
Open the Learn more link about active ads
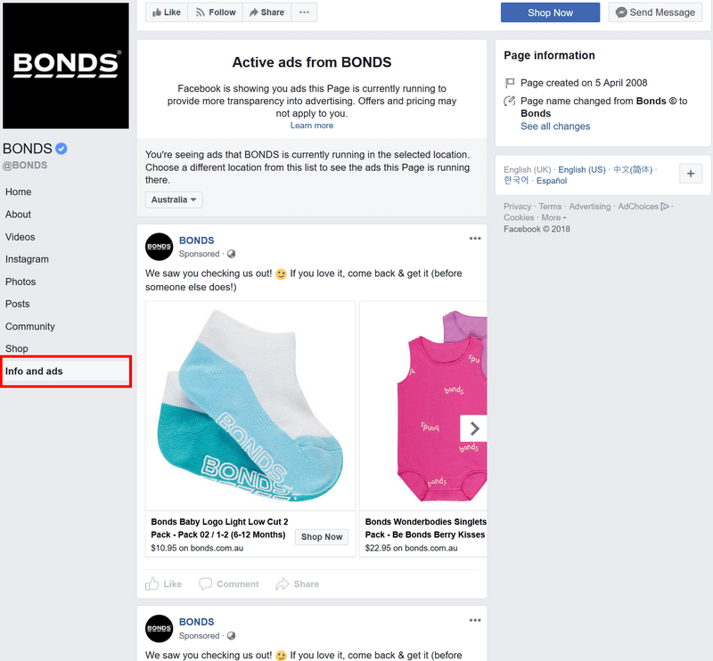[x=311, y=125]
